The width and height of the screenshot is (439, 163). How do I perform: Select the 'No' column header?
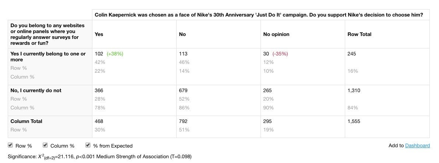(x=182, y=35)
